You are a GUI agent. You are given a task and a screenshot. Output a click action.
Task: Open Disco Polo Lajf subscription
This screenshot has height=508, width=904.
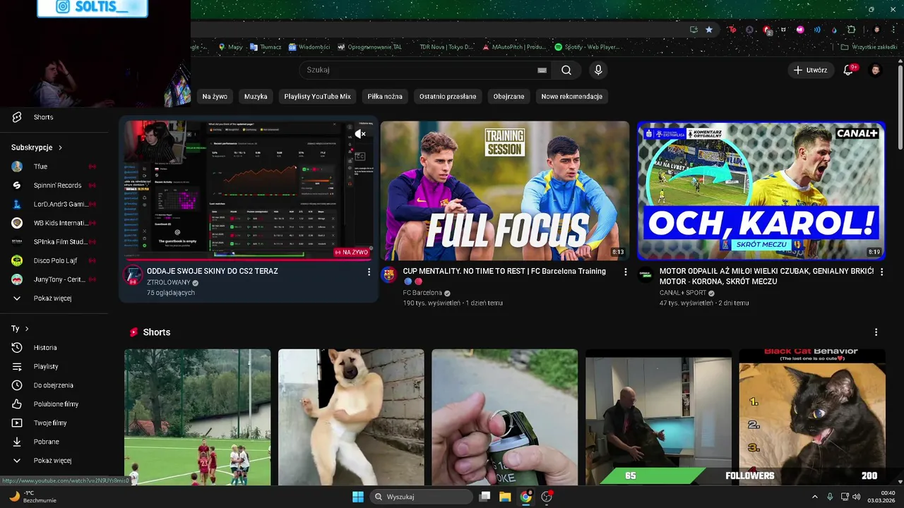coord(54,260)
